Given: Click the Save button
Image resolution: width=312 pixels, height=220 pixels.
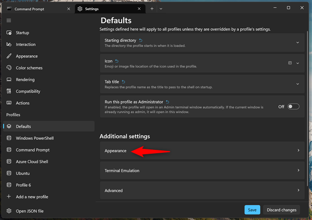Looking at the screenshot, I should 252,210.
